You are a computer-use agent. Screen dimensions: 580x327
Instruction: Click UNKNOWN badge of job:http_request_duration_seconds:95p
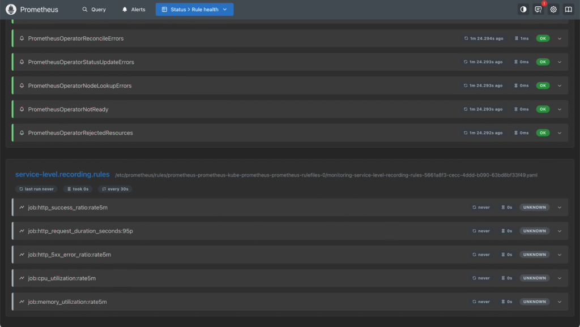pos(535,231)
